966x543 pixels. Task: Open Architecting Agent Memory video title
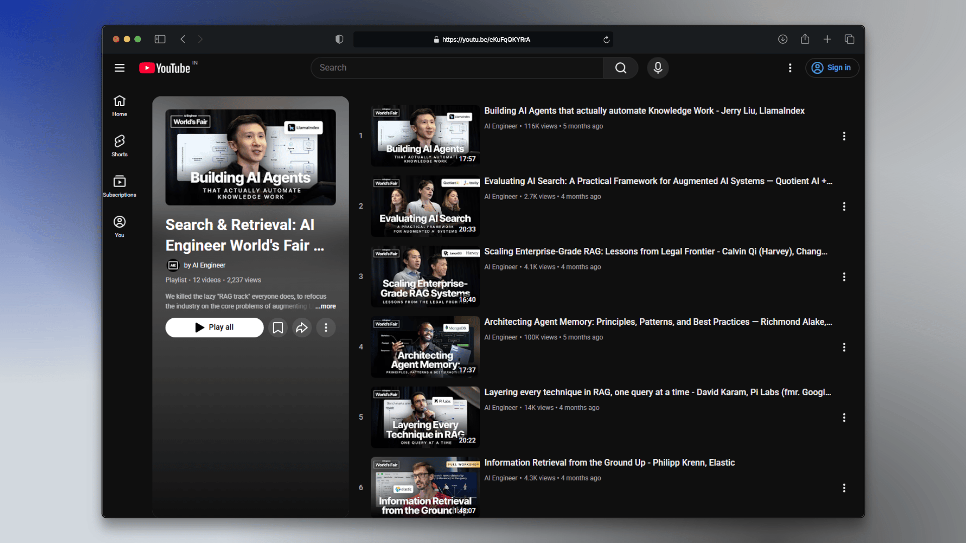(658, 322)
